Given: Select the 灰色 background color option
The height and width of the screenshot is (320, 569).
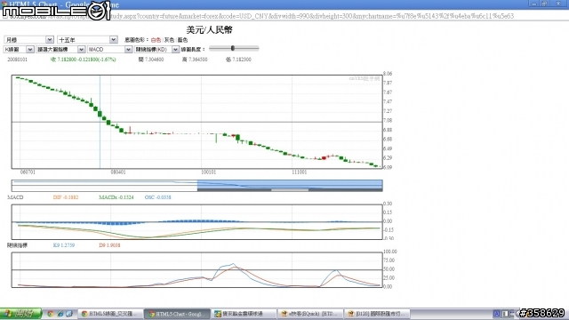Looking at the screenshot, I should (x=169, y=40).
